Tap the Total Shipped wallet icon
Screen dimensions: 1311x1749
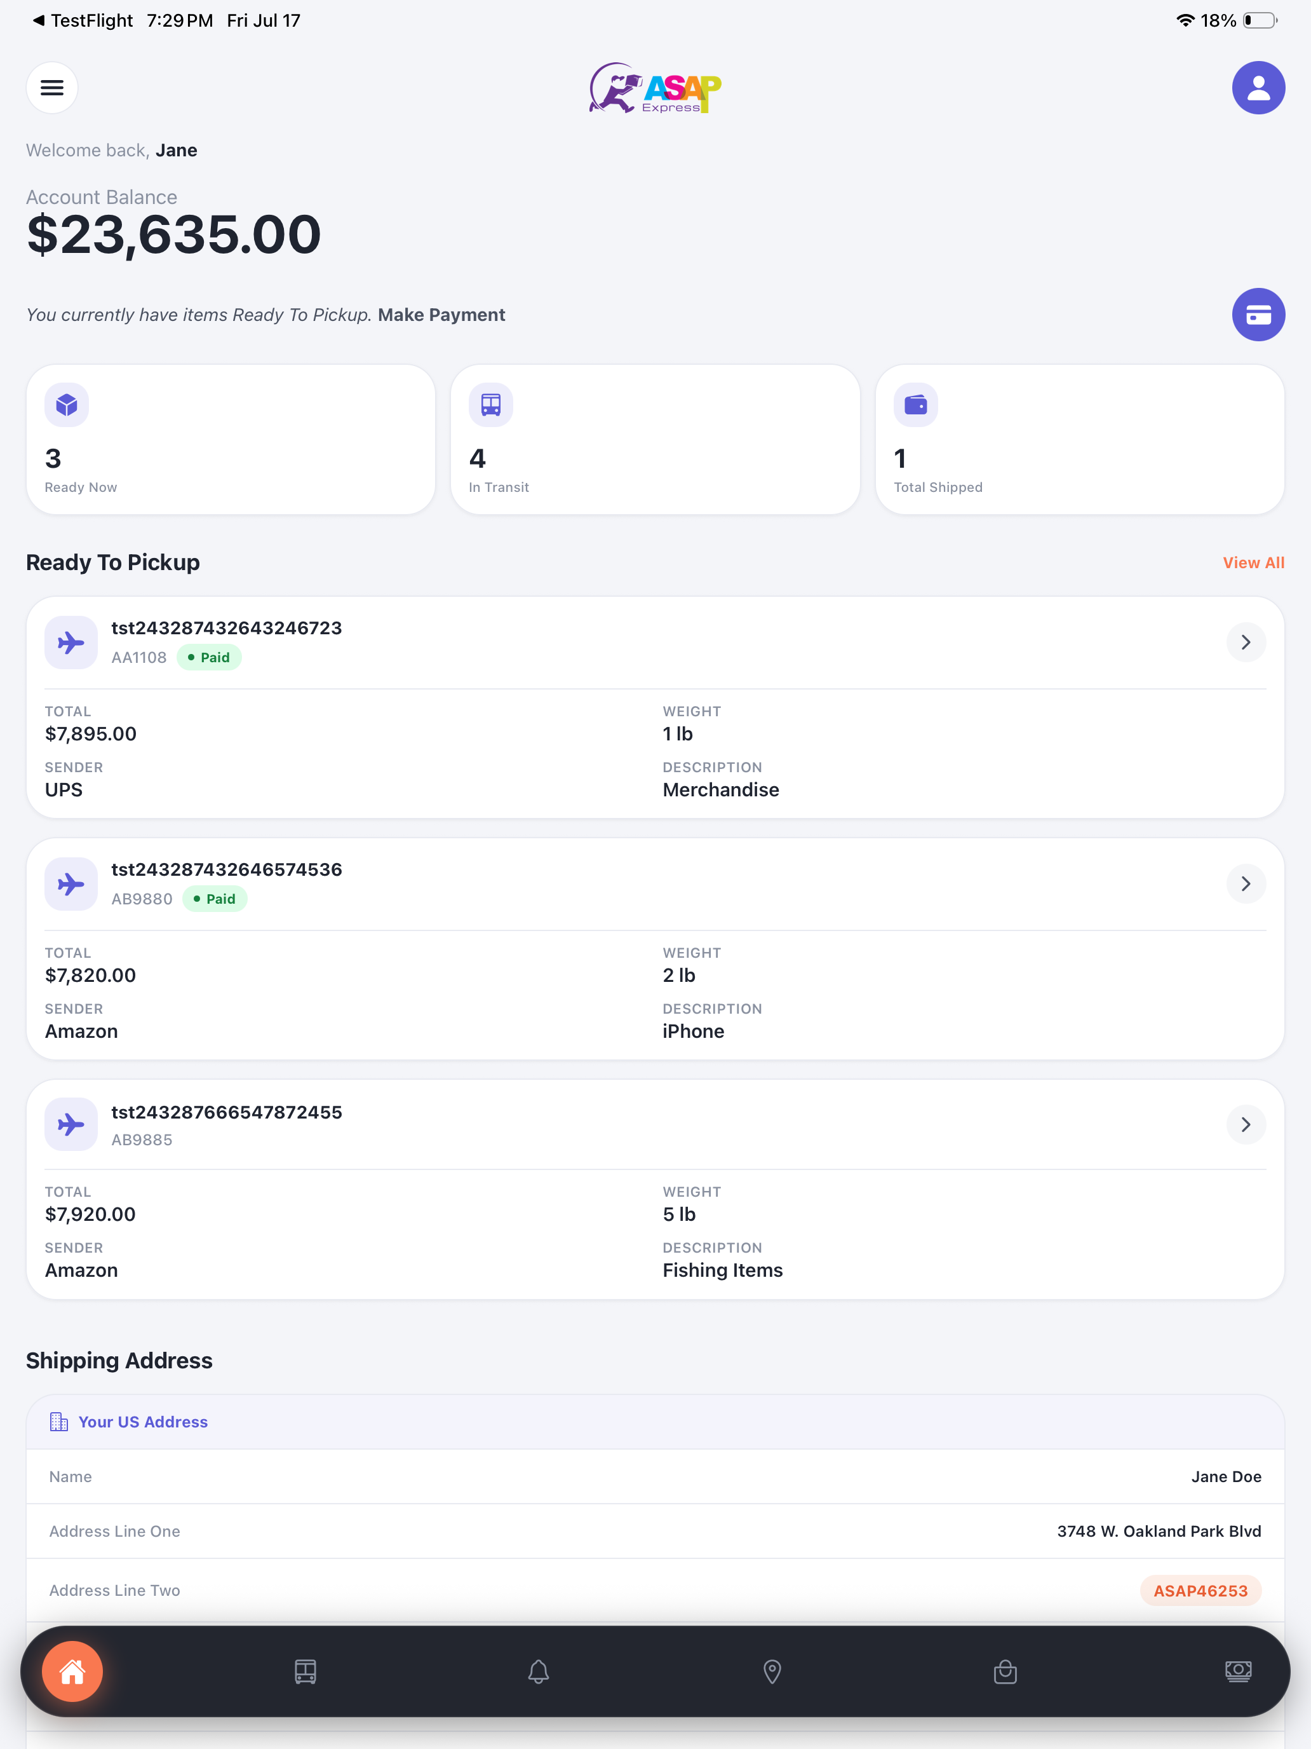tap(915, 405)
